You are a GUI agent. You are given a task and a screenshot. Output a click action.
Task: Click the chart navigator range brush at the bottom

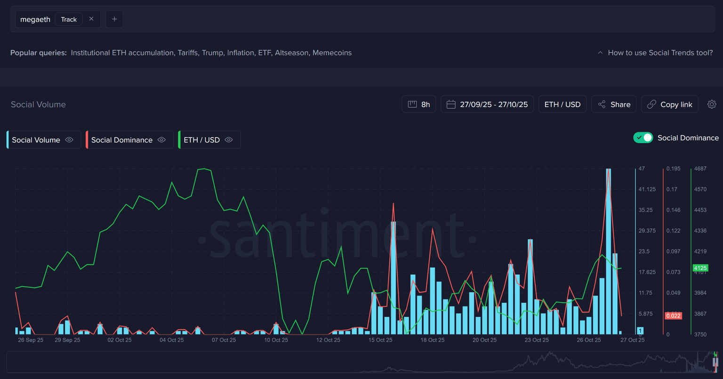click(715, 363)
